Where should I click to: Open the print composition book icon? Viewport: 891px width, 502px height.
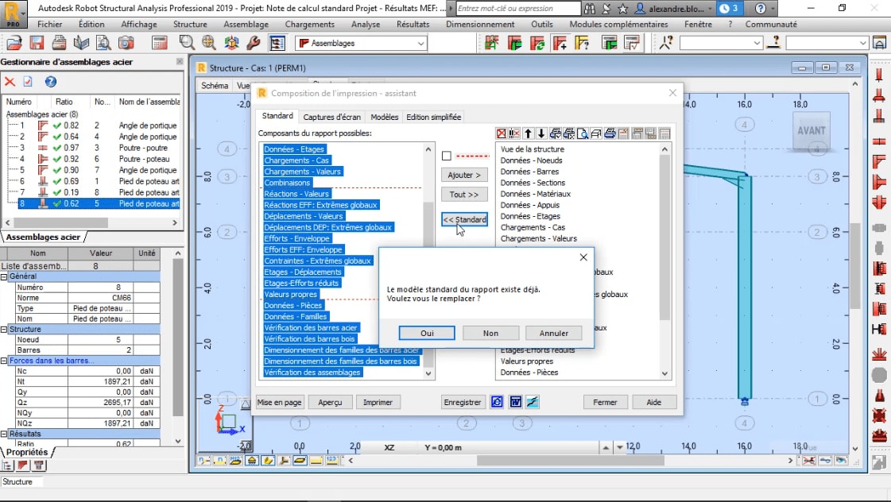[81, 43]
